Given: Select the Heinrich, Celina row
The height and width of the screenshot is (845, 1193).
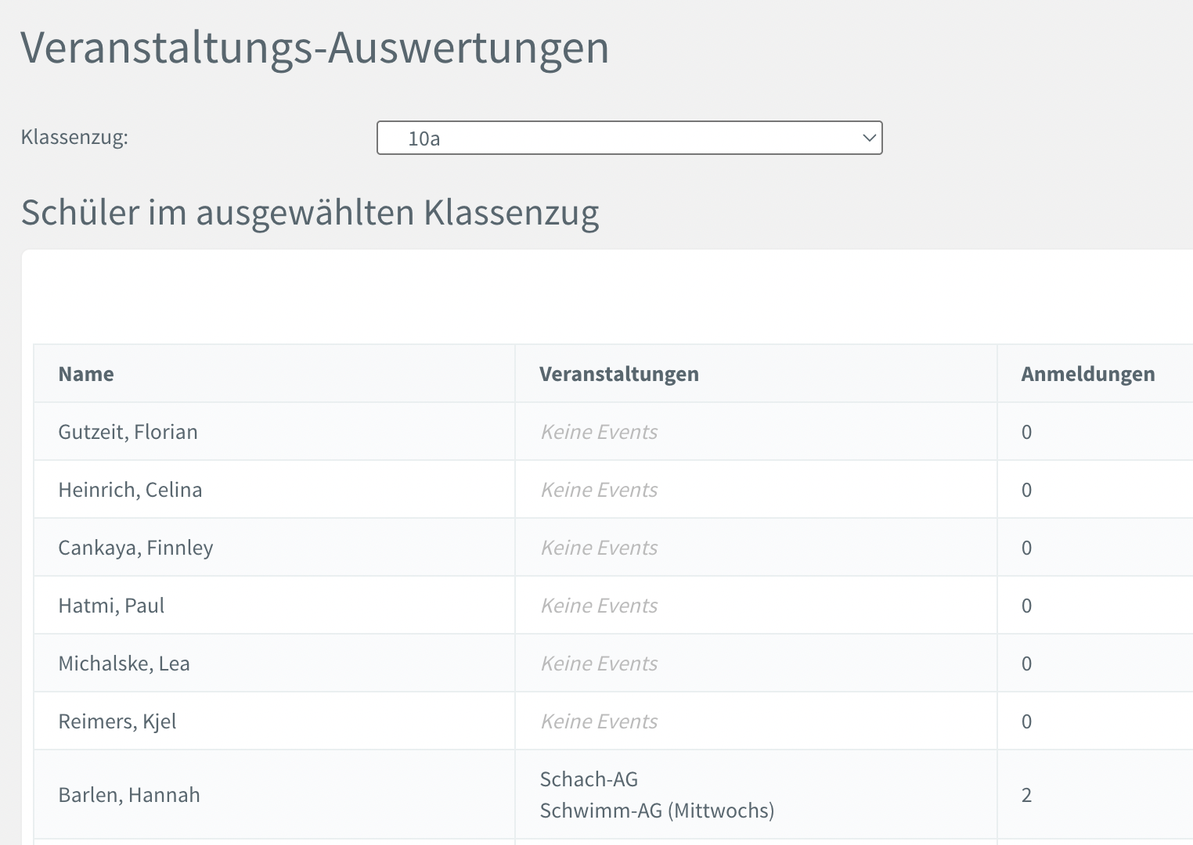Looking at the screenshot, I should (x=130, y=490).
